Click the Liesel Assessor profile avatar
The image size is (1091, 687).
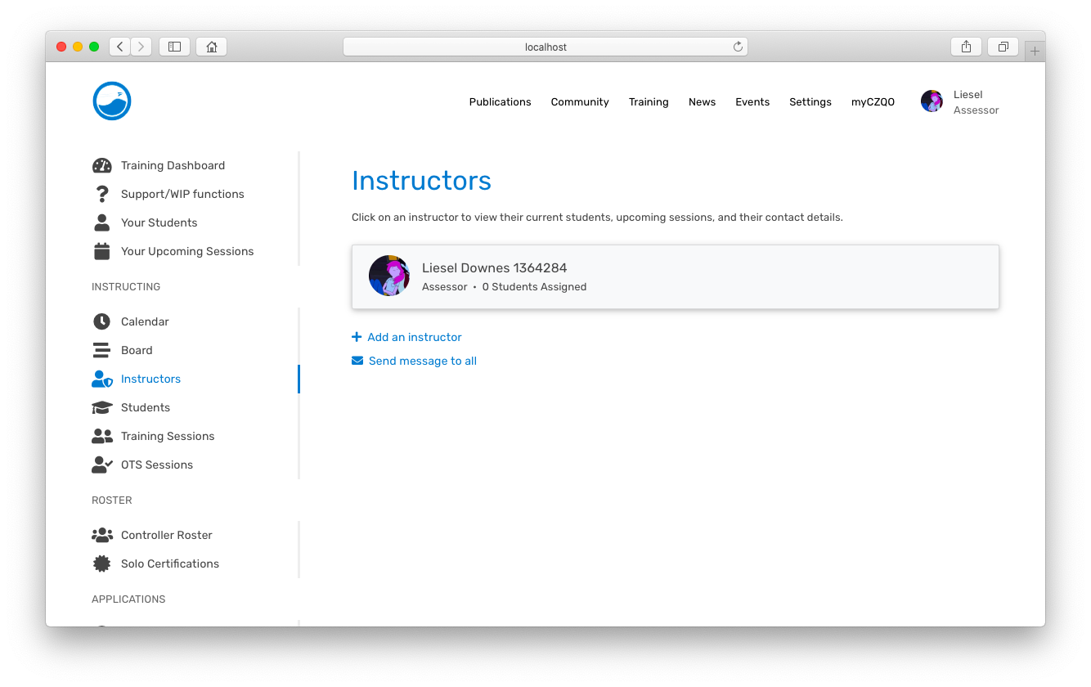932,101
